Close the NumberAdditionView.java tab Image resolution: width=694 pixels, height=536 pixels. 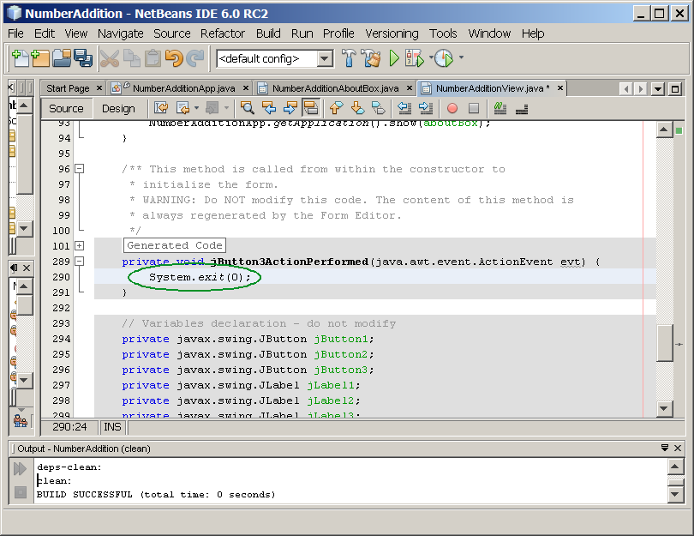559,87
